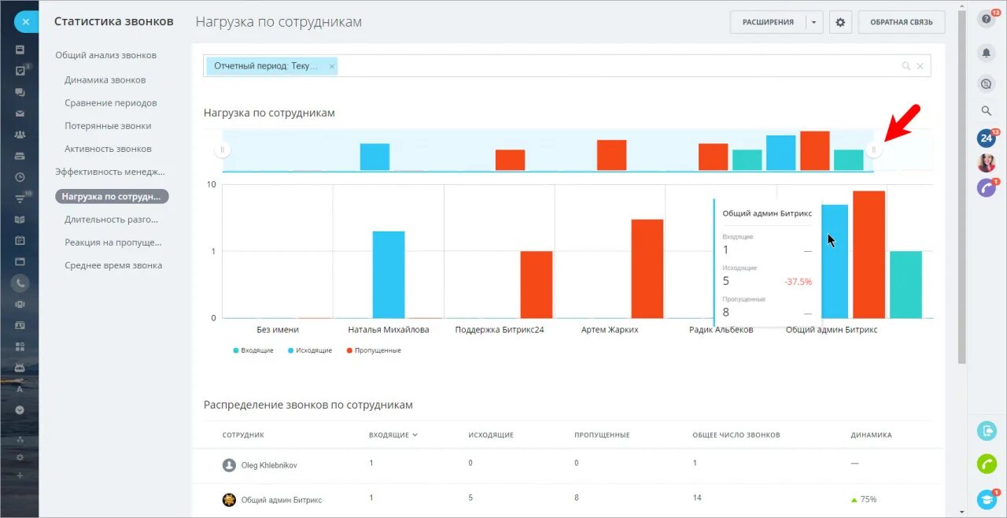Click the ДИНАМИКА column header
This screenshot has height=518, width=1007.
871,435
